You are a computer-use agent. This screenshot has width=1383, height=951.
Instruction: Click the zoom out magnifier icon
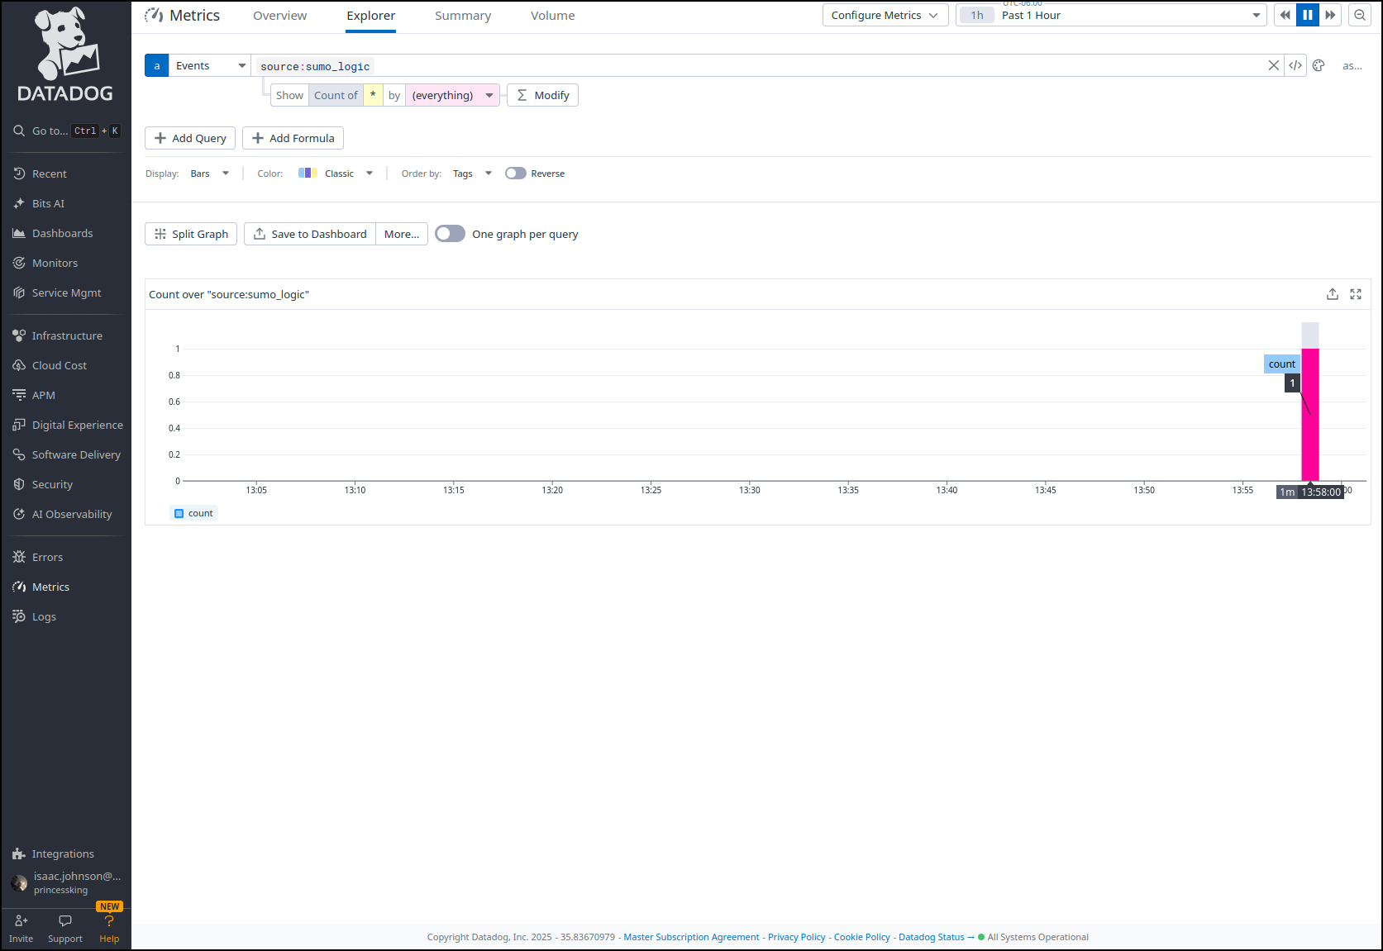[1360, 15]
